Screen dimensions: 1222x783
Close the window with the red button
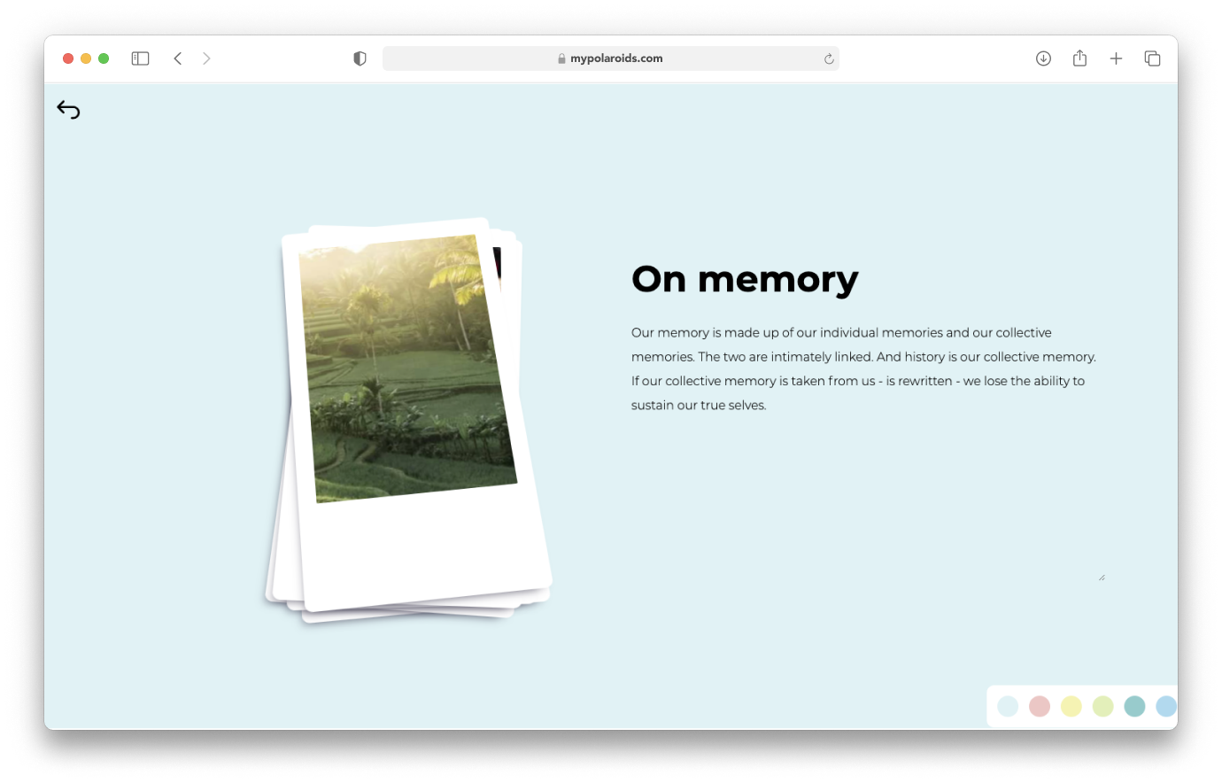[x=68, y=58]
